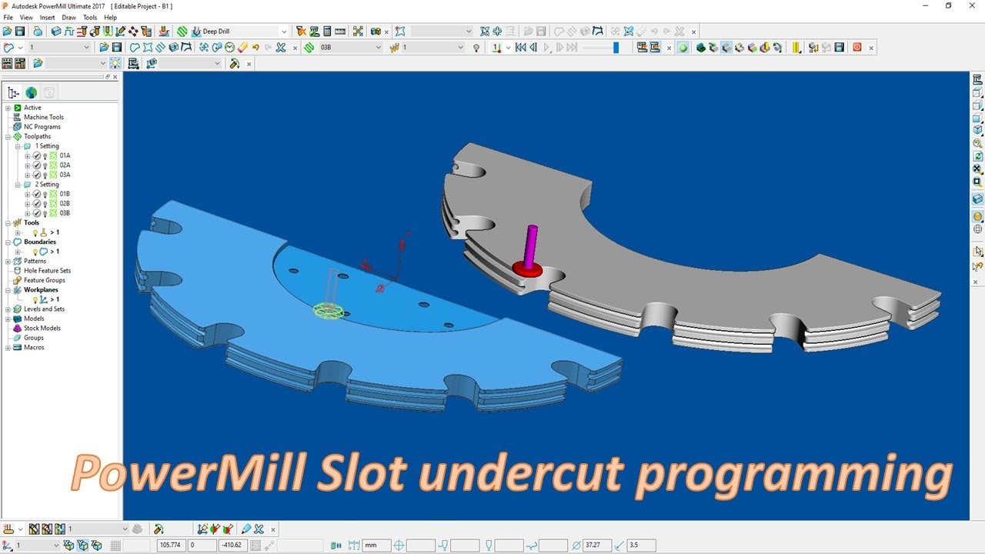Image resolution: width=985 pixels, height=554 pixels.
Task: Open the Tools menu
Action: [x=90, y=17]
